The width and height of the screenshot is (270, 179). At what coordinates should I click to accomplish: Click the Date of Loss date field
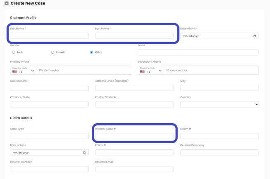(x=49, y=153)
